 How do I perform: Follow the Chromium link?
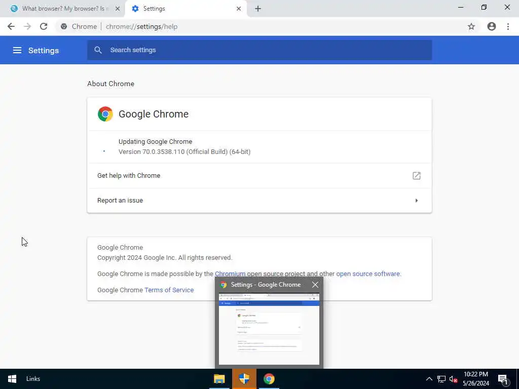tap(230, 274)
